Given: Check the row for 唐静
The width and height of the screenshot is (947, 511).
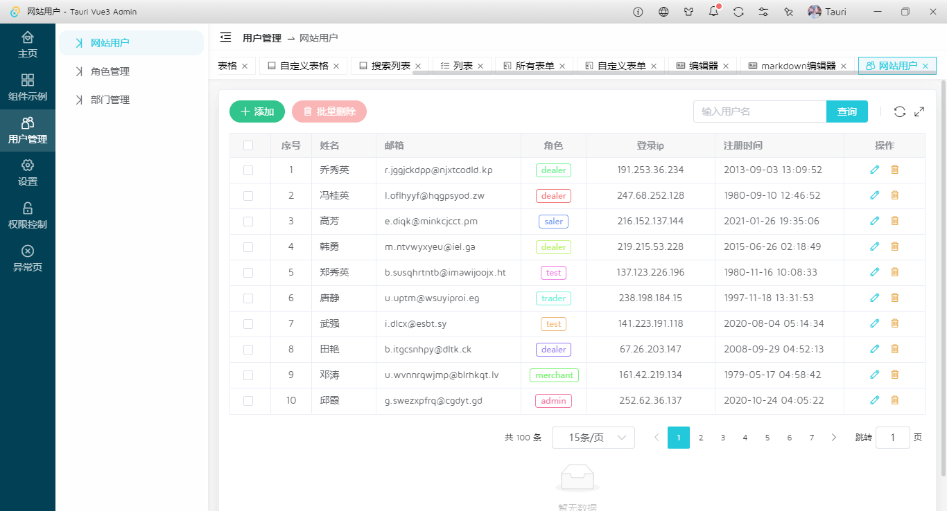Looking at the screenshot, I should click(x=248, y=298).
